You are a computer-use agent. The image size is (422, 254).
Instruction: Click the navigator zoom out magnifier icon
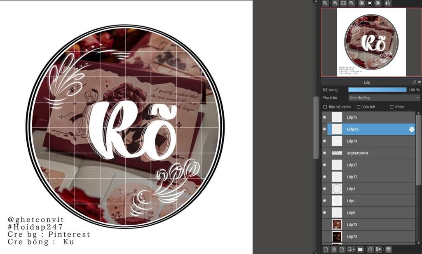[x=351, y=3]
